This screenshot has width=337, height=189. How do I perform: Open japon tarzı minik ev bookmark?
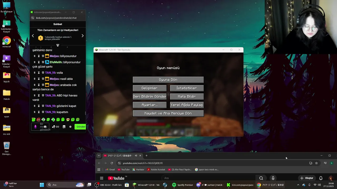coord(207,170)
